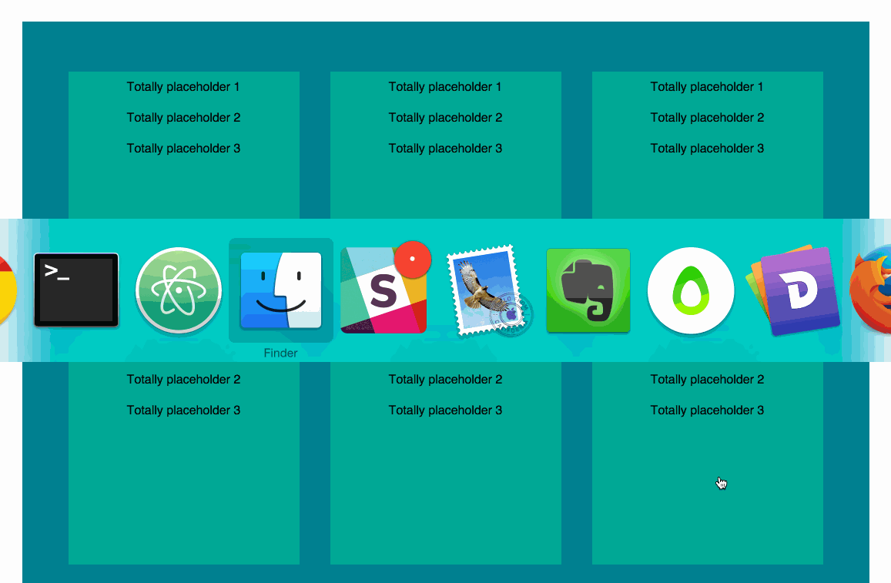
Task: Click 'Totally placeholder 2' in bottom-middle card
Action: (x=445, y=380)
